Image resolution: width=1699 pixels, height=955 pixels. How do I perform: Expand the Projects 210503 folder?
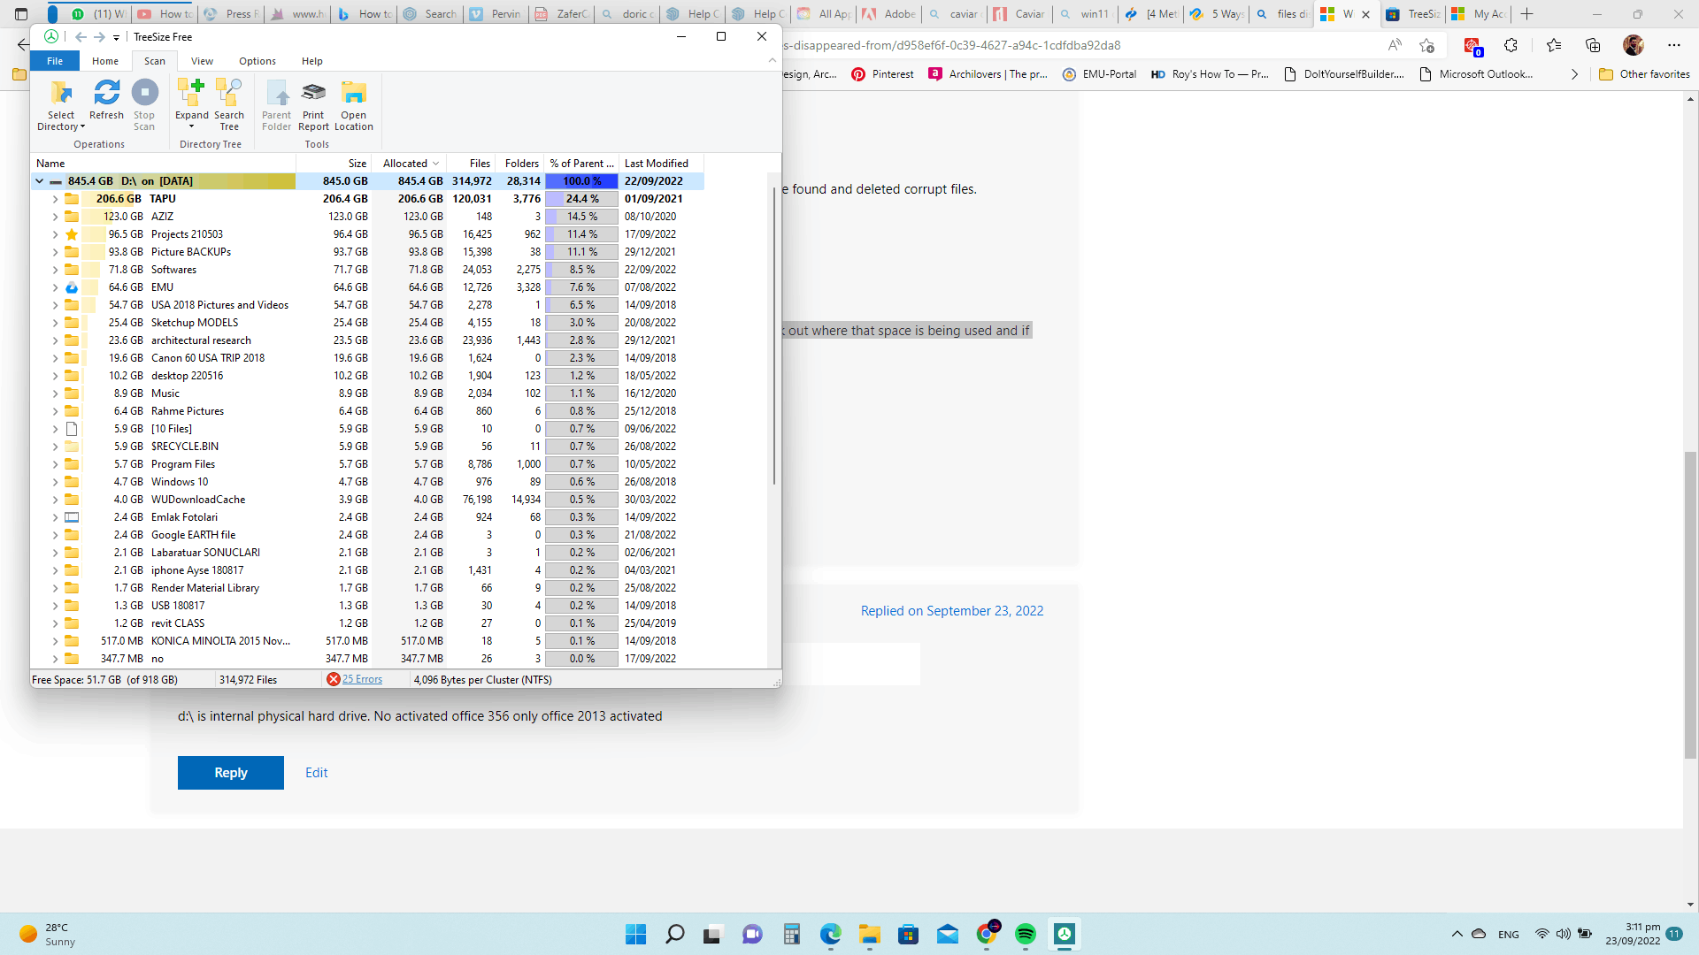[x=55, y=234]
